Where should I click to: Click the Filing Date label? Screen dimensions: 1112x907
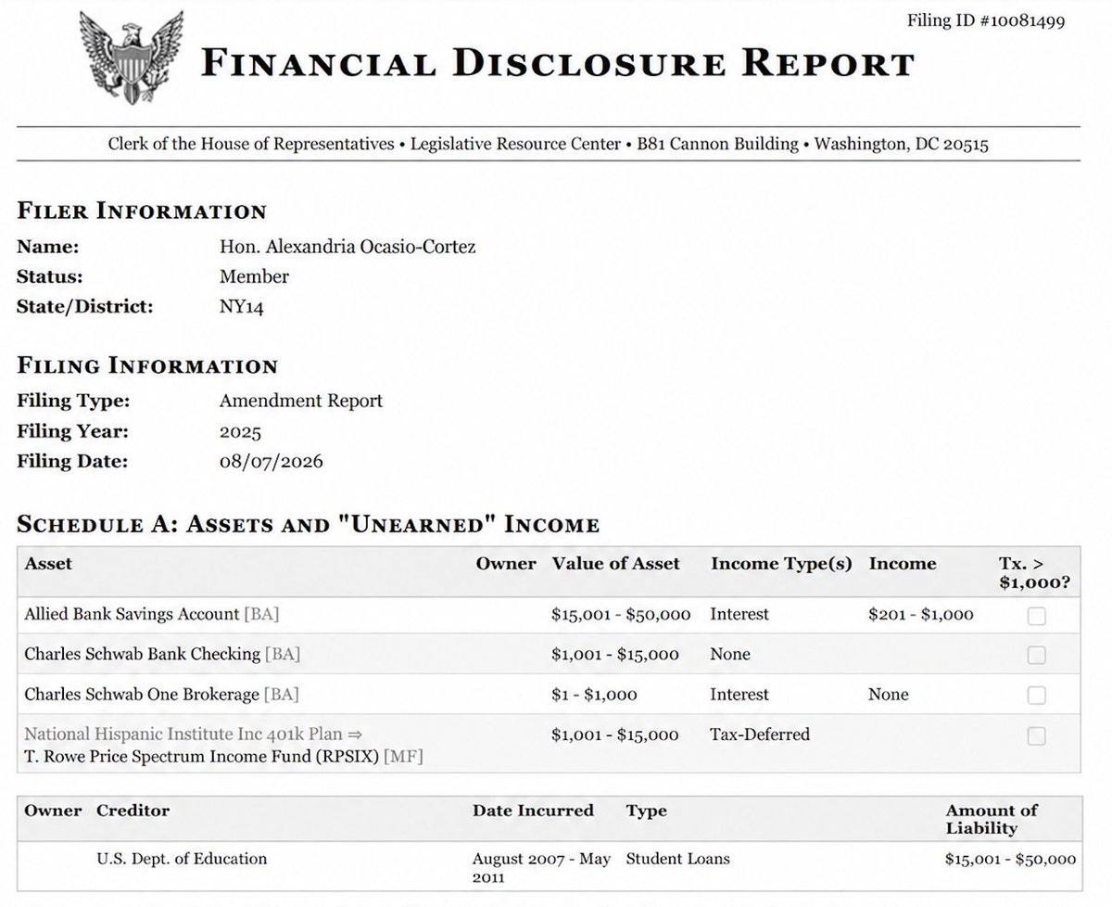pyautogui.click(x=71, y=461)
